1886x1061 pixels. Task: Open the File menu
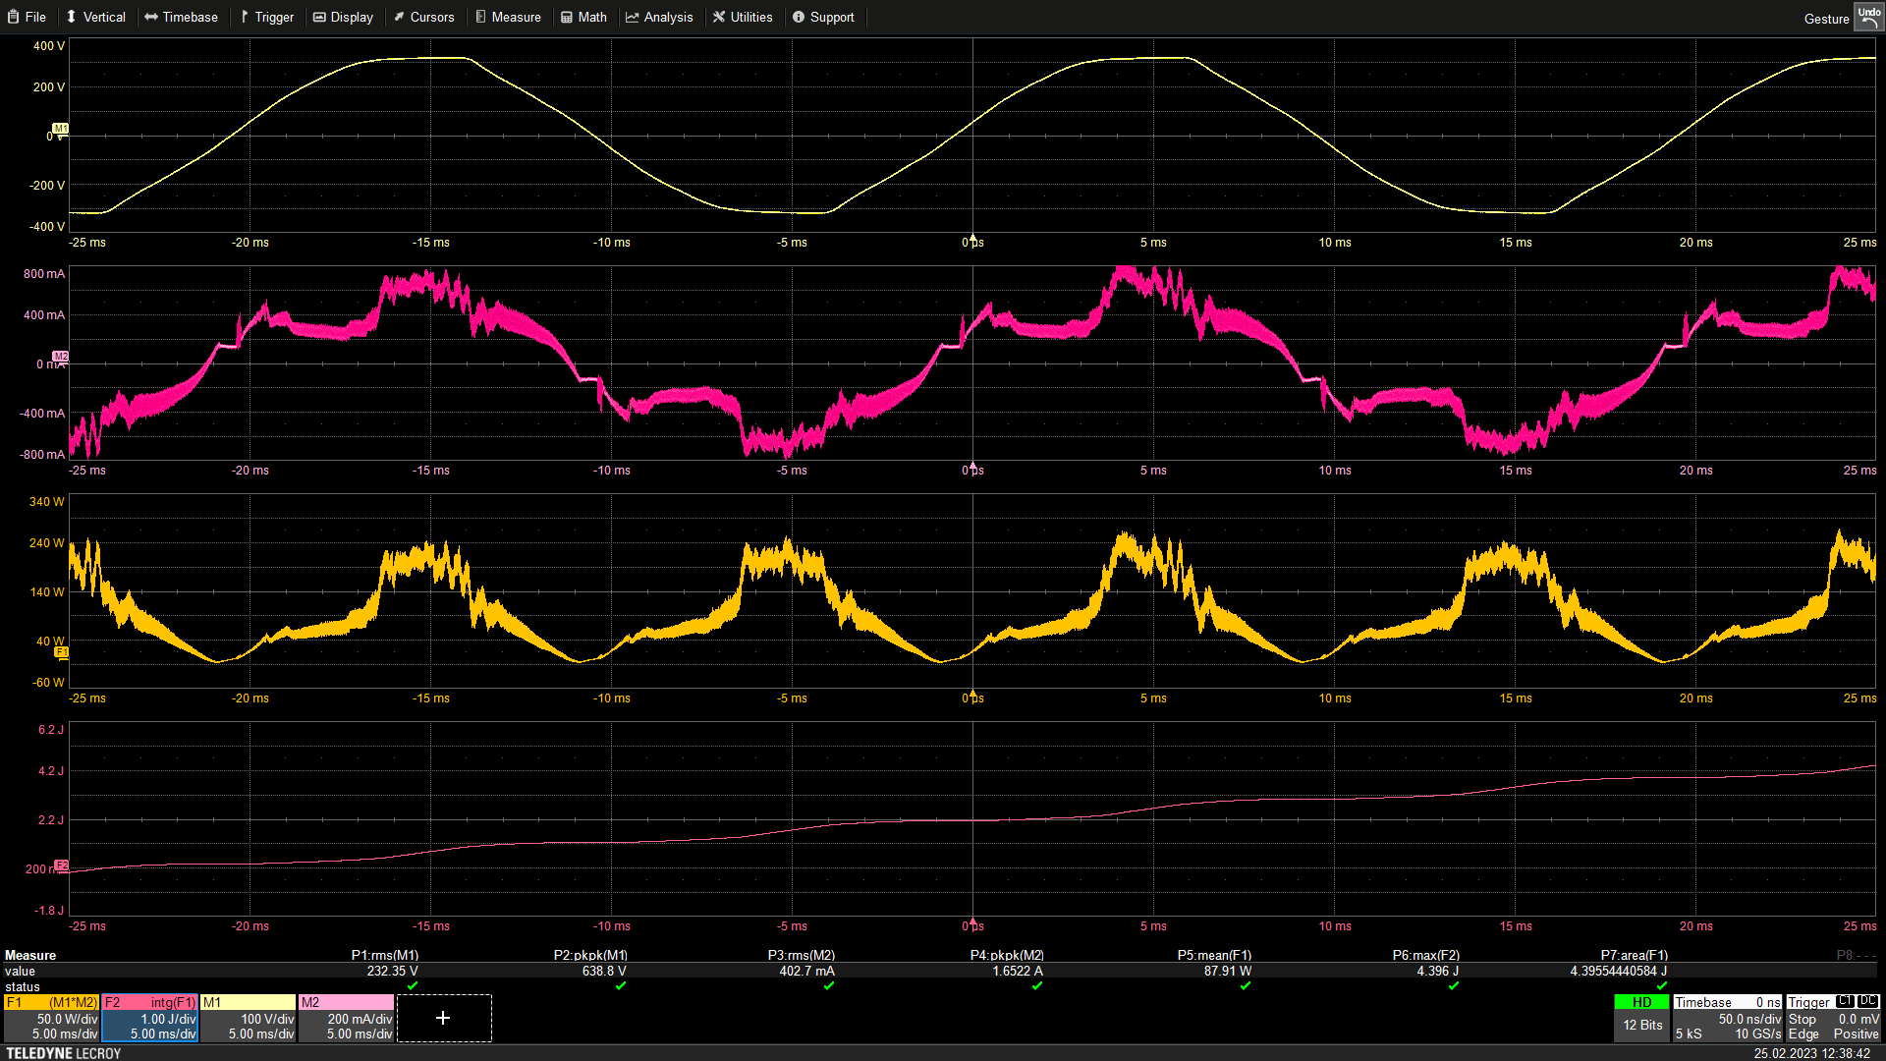pyautogui.click(x=28, y=17)
